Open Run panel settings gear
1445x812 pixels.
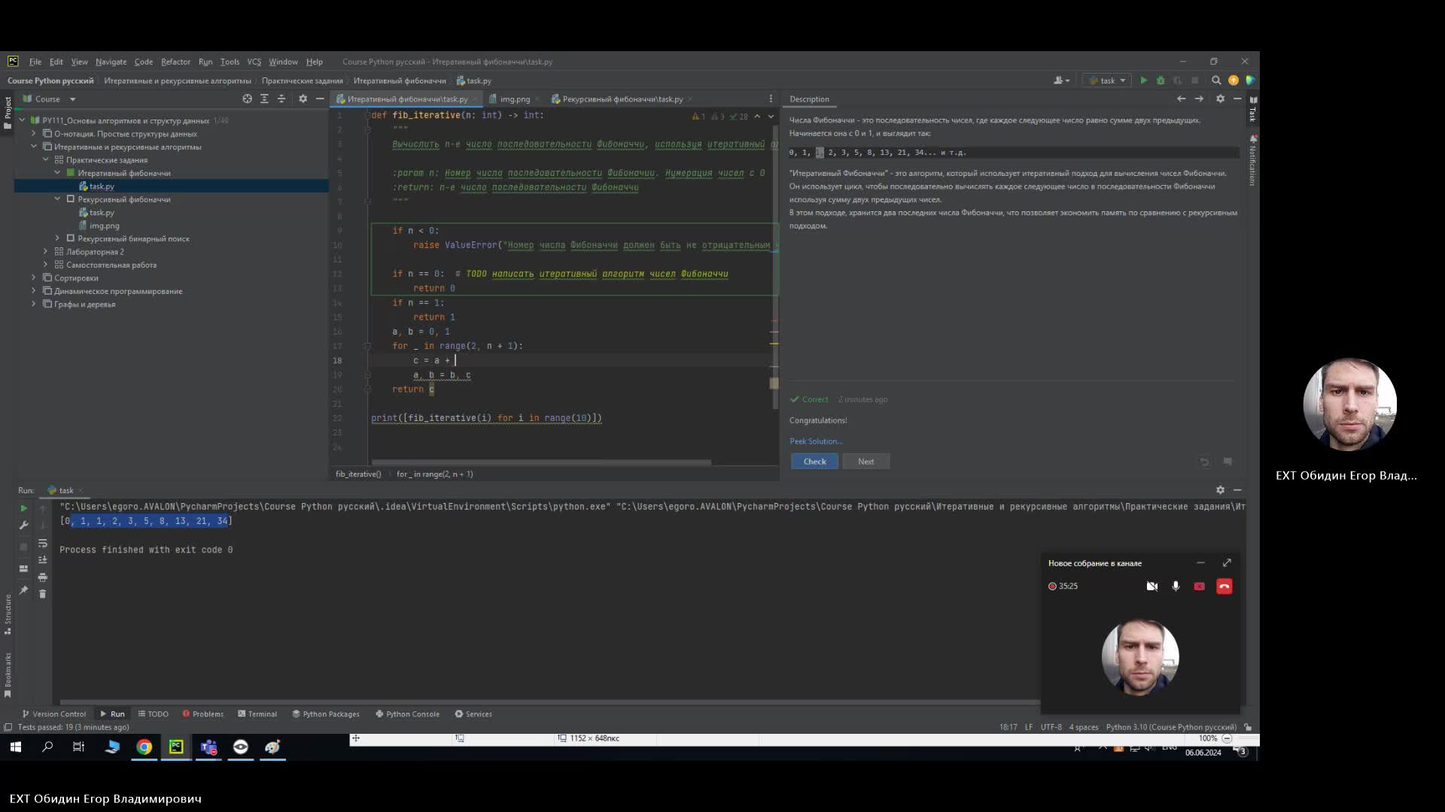pyautogui.click(x=1220, y=490)
